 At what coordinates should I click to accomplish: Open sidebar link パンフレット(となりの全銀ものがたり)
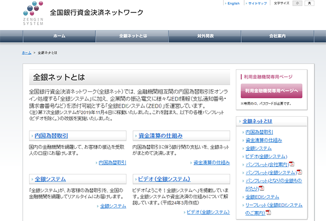[274, 181]
